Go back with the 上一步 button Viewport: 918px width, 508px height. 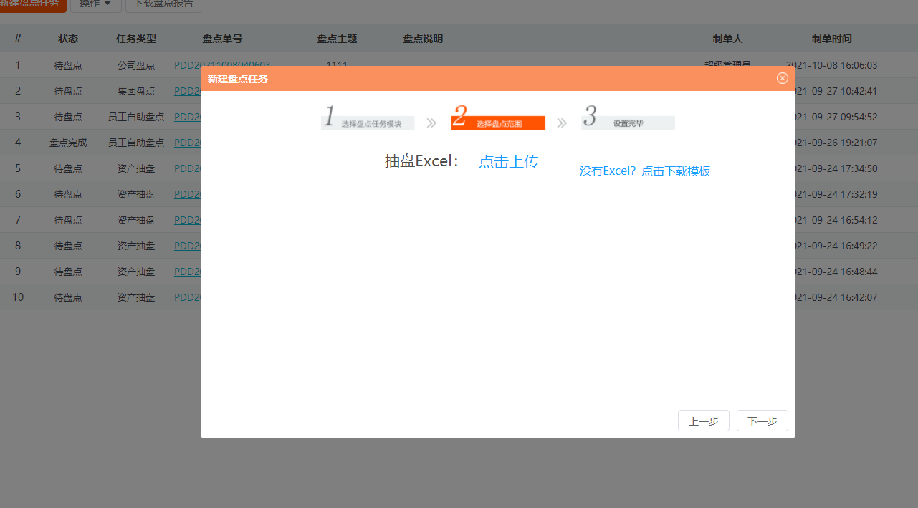(703, 421)
